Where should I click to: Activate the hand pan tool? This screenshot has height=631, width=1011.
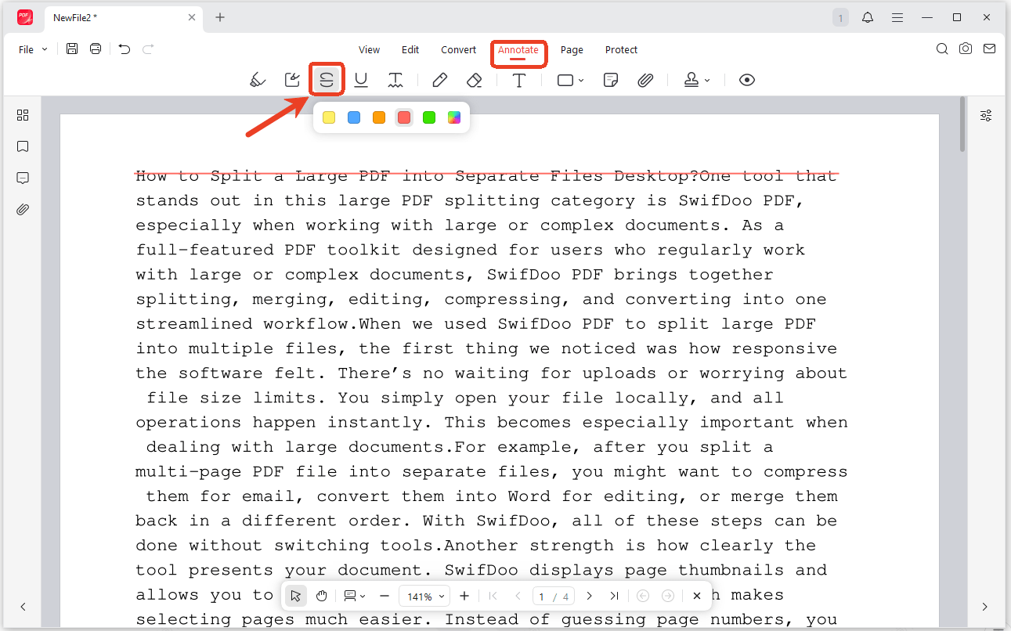pos(321,596)
